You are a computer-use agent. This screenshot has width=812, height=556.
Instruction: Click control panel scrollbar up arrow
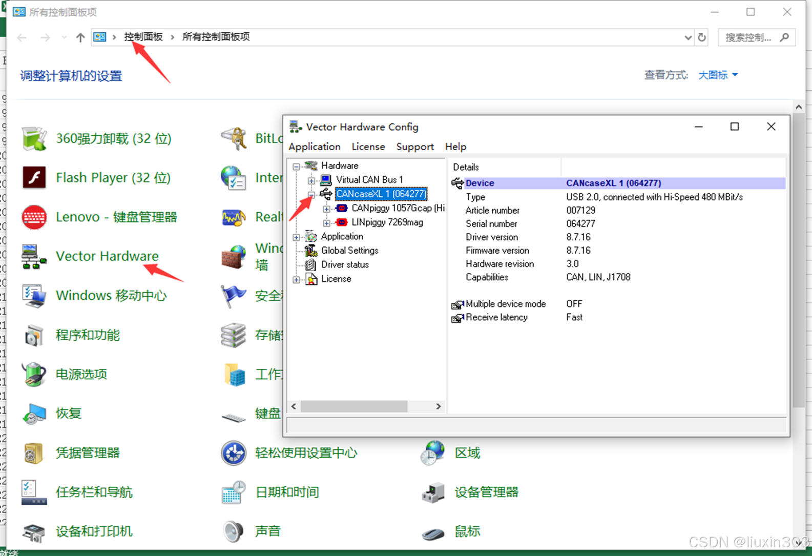point(799,107)
